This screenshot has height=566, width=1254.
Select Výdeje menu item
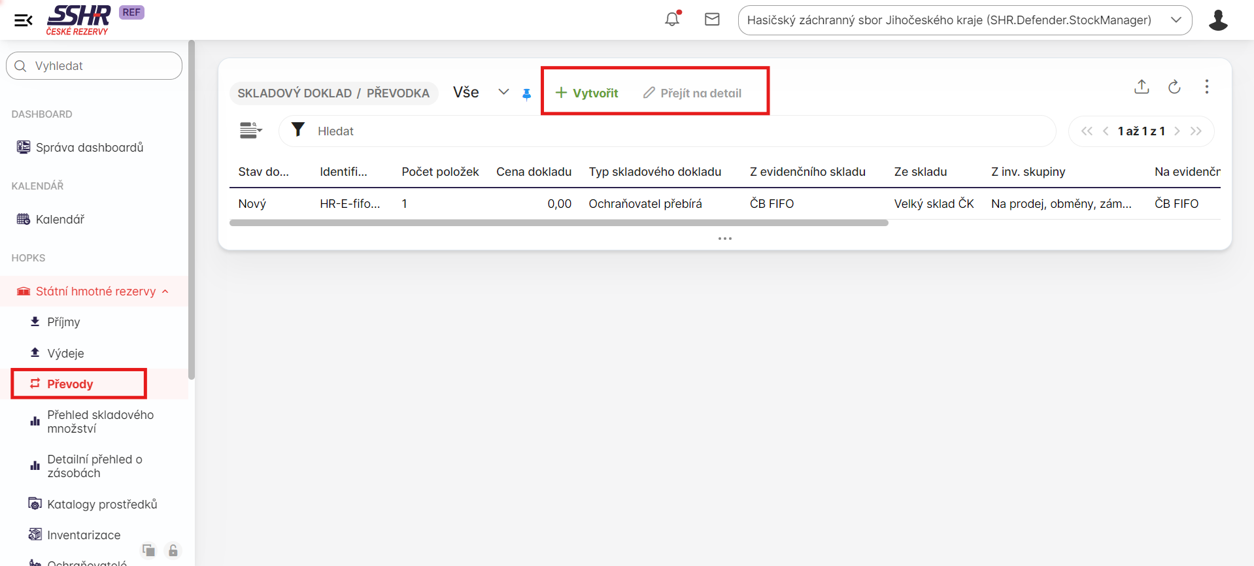click(65, 354)
